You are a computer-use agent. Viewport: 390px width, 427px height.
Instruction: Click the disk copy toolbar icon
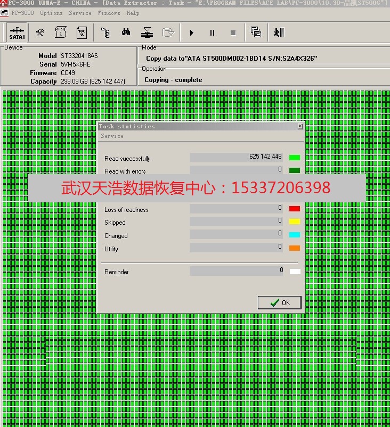tap(147, 33)
